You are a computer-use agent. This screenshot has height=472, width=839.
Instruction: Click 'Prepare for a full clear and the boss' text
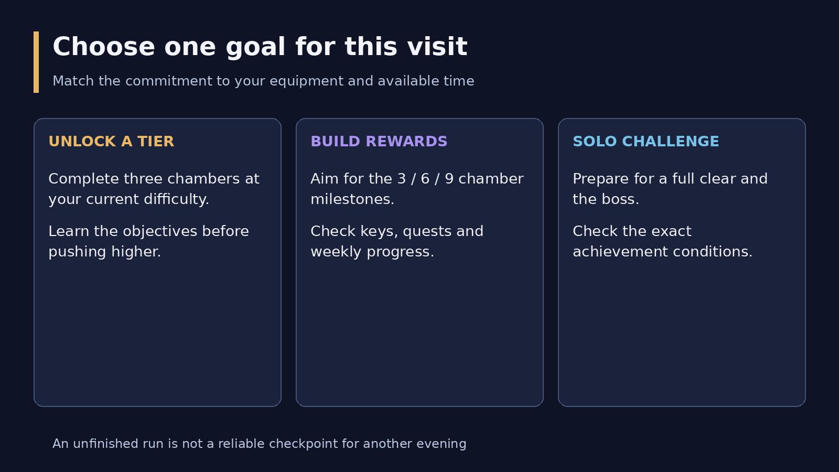coord(670,189)
